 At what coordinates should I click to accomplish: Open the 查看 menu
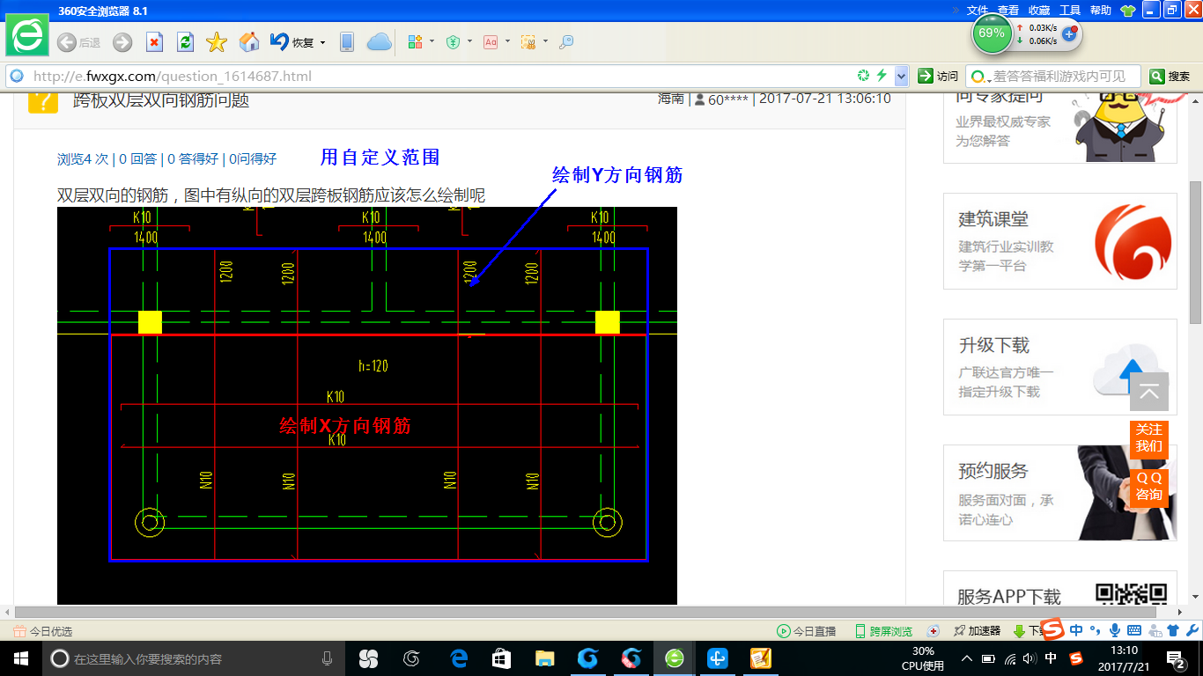click(1008, 11)
